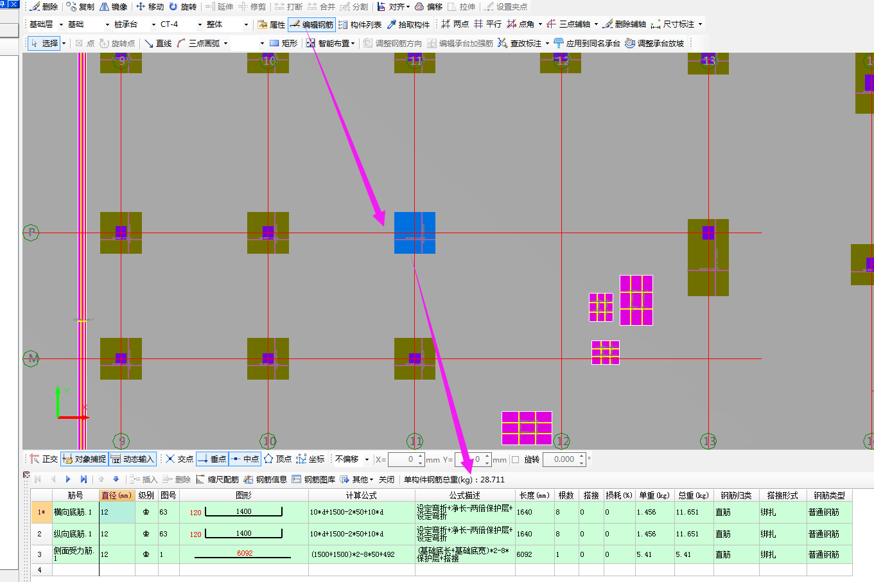874x582 pixels.
Task: Select the 旋转 rotate tool
Action: click(182, 6)
